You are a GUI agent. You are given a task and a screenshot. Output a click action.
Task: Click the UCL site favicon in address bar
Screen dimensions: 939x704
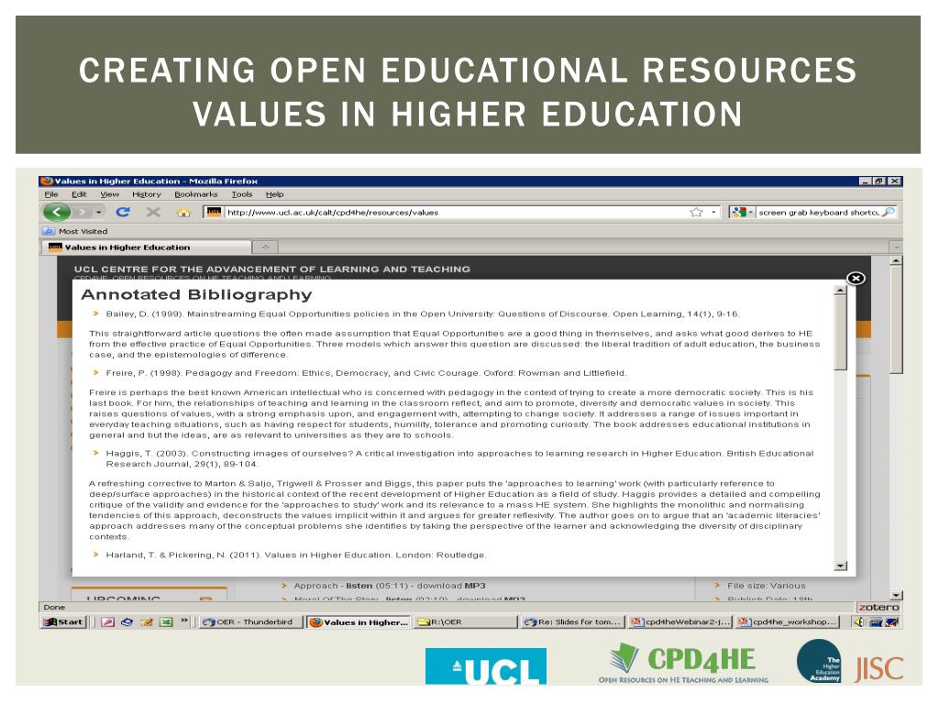point(215,212)
